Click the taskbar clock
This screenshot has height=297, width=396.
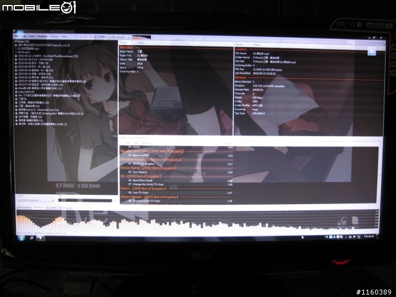pos(369,236)
